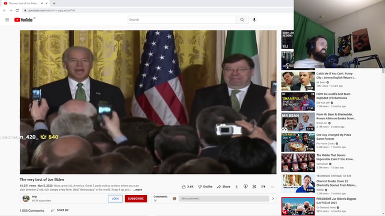The width and height of the screenshot is (385, 216).
Task: Click the browser address bar URL
Action: click(52, 11)
